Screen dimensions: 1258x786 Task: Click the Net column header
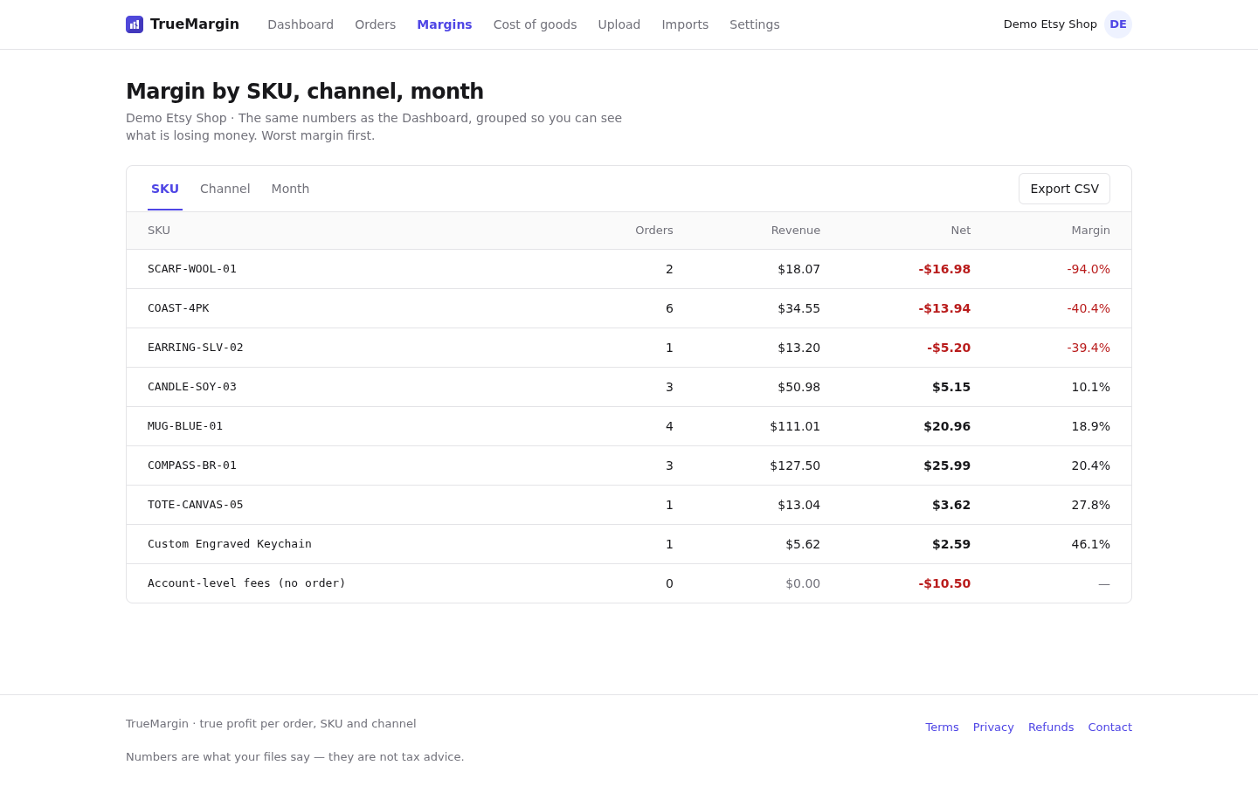point(961,231)
